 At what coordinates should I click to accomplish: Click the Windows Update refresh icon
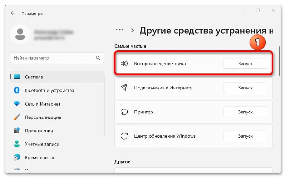[124, 136]
